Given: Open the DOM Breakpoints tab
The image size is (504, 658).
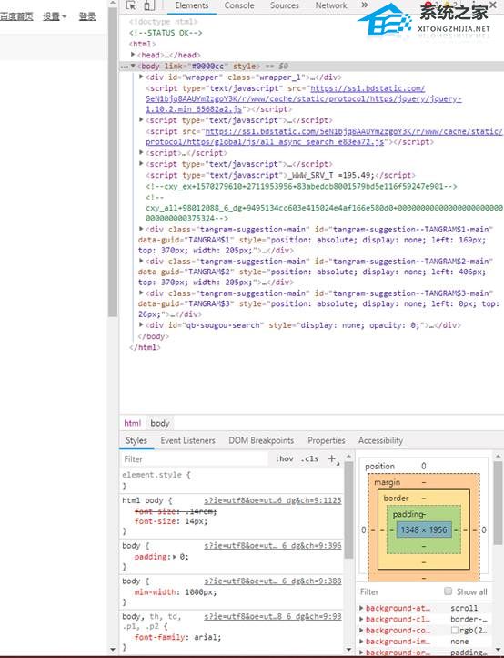Looking at the screenshot, I should pos(261,440).
